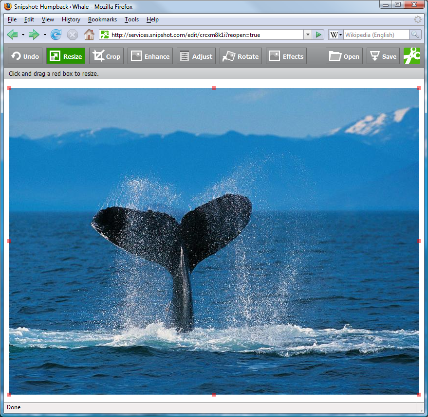The image size is (428, 417).
Task: Expand the address bar URL history dropdown
Action: tap(307, 35)
